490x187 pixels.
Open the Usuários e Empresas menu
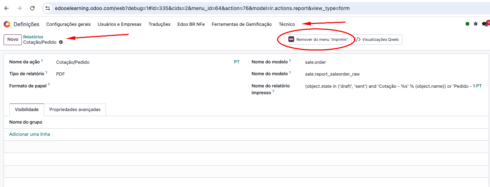(x=120, y=24)
